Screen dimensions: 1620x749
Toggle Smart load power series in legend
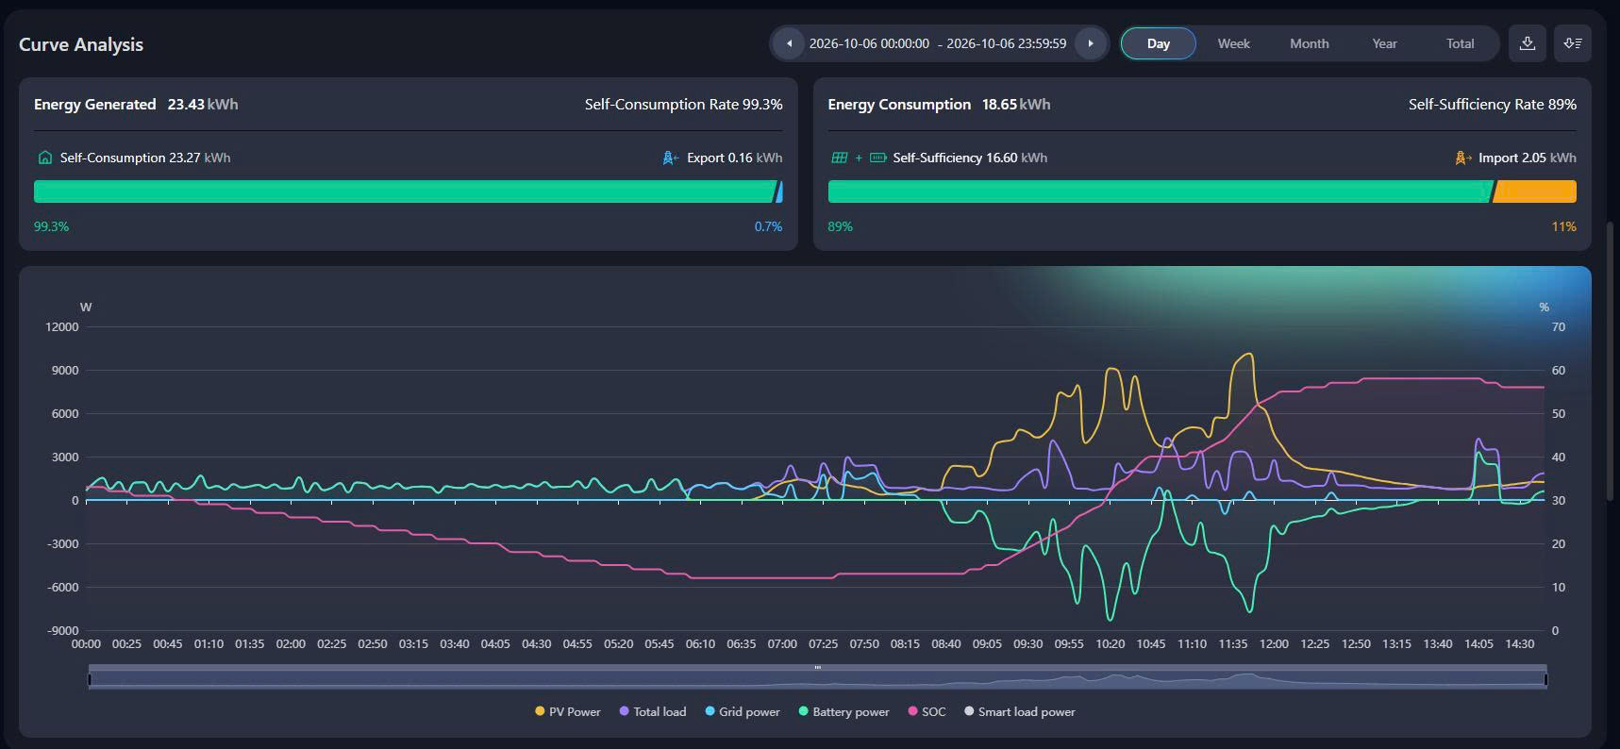[x=1019, y=711]
